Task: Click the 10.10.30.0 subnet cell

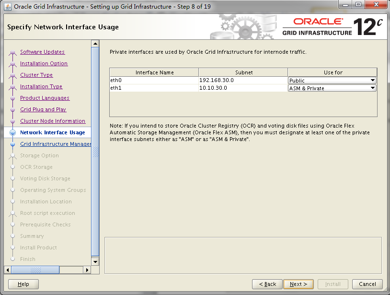Action: click(x=243, y=88)
